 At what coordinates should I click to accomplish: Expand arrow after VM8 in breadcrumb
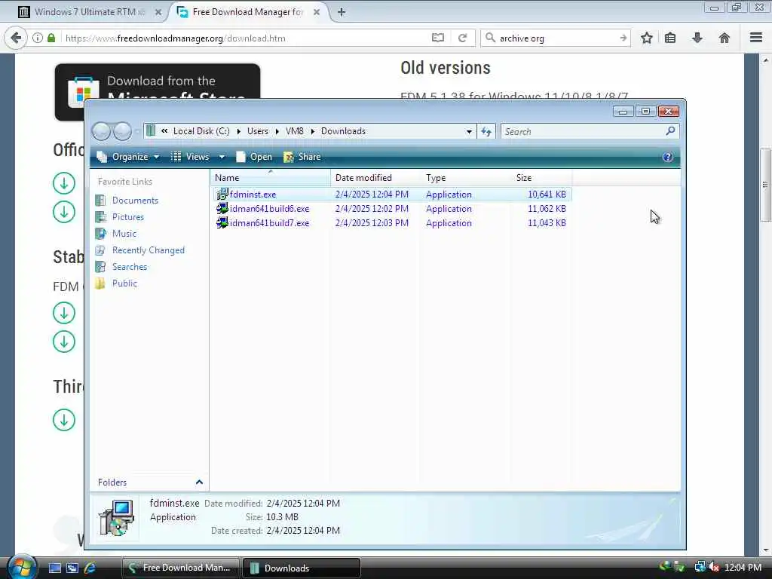tap(312, 131)
